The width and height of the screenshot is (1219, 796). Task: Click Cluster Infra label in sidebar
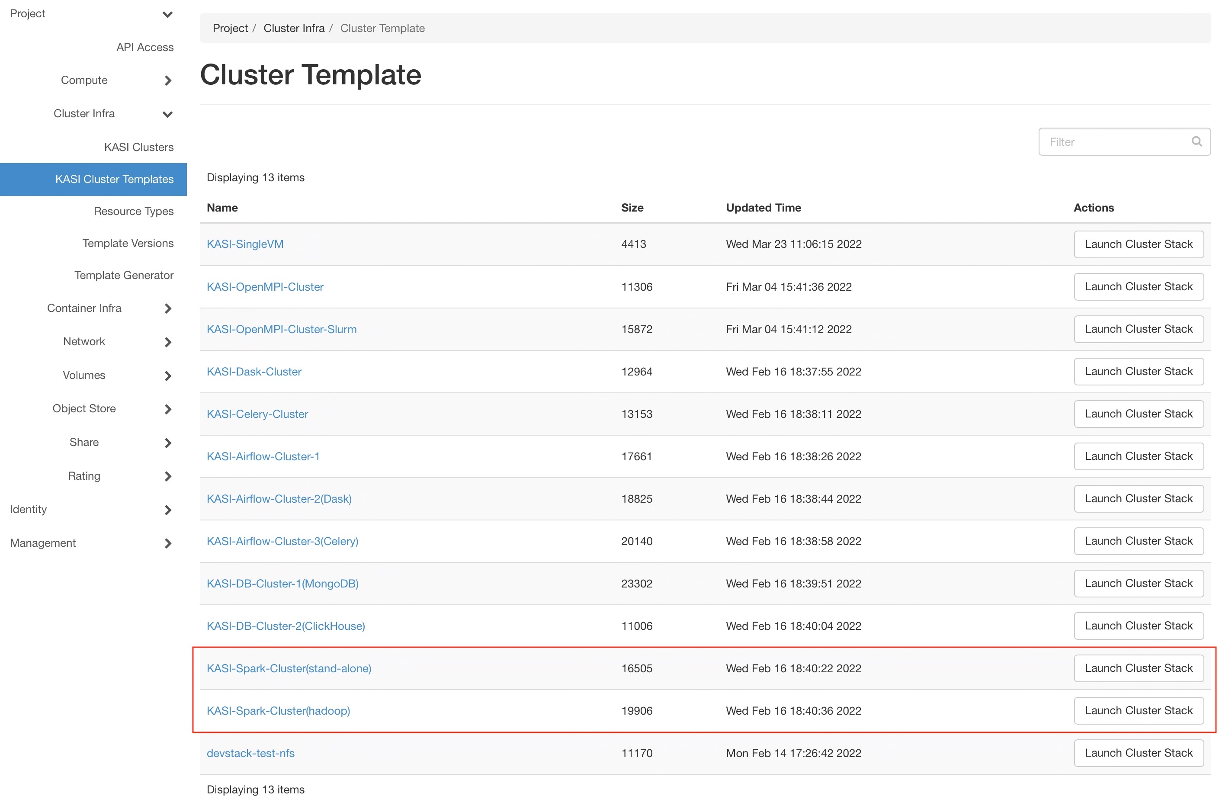point(84,114)
